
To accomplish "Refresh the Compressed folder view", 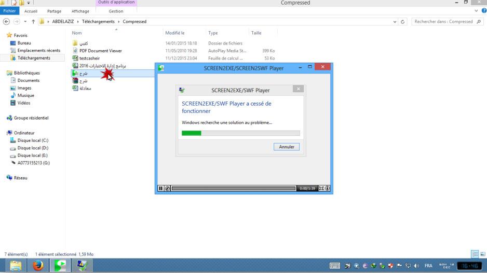I will [x=402, y=22].
